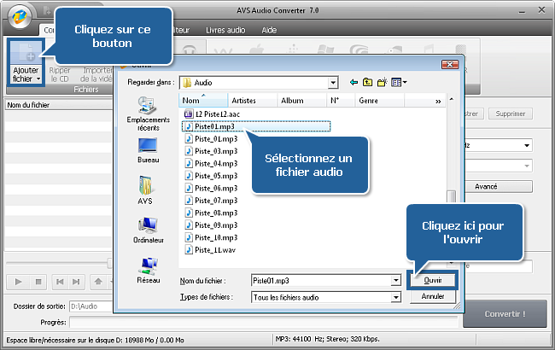Play the selected track
The width and height of the screenshot is (555, 350).
click(x=19, y=282)
